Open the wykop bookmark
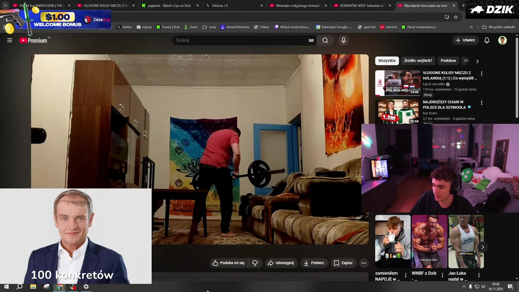 pyautogui.click(x=144, y=27)
